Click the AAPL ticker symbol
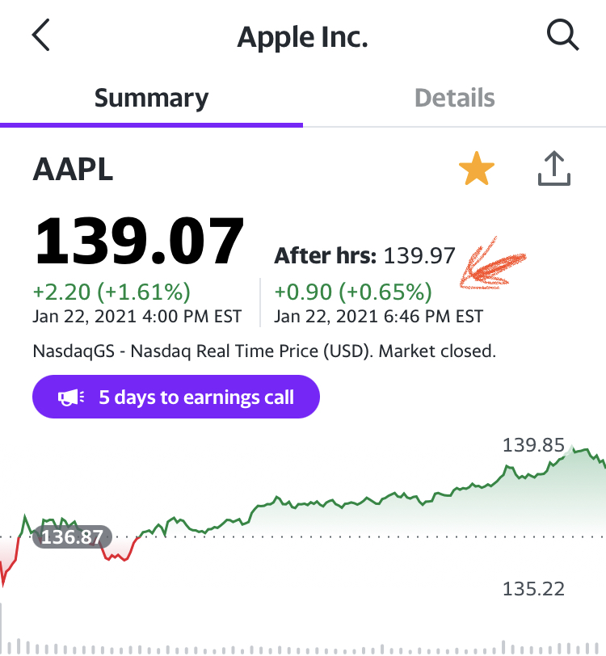Viewport: 606px width, 656px height. pyautogui.click(x=74, y=170)
